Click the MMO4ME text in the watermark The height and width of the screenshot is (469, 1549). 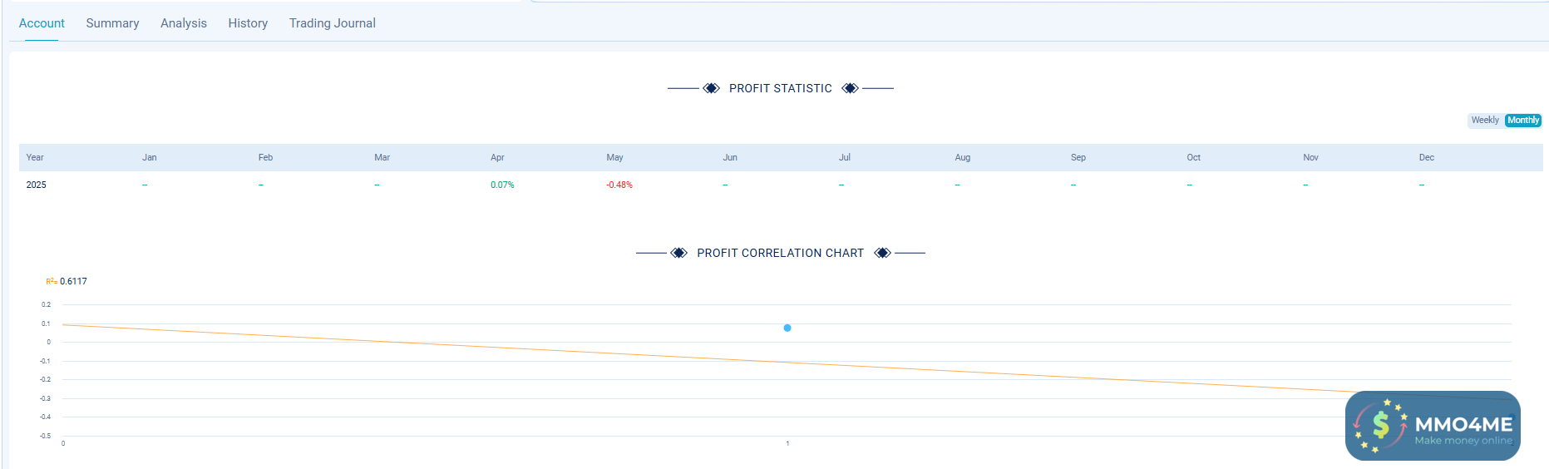[1463, 424]
